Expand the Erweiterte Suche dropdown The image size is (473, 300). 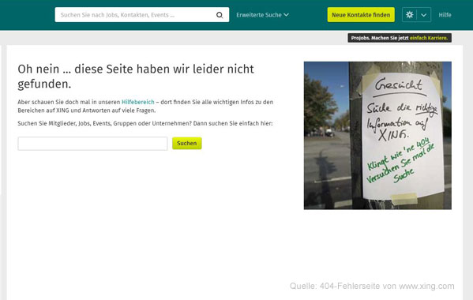[262, 15]
